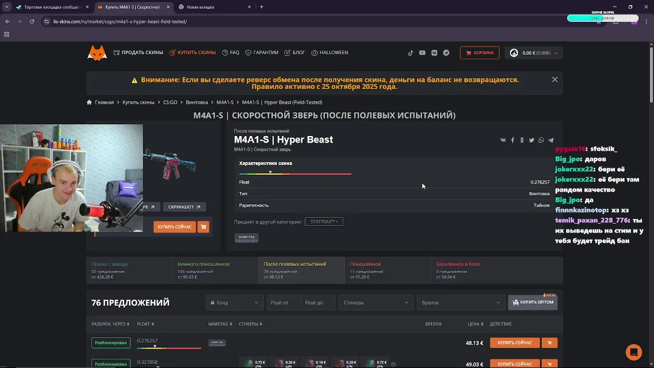The height and width of the screenshot is (368, 654).
Task: Share the skin via VK icon
Action: click(x=503, y=140)
